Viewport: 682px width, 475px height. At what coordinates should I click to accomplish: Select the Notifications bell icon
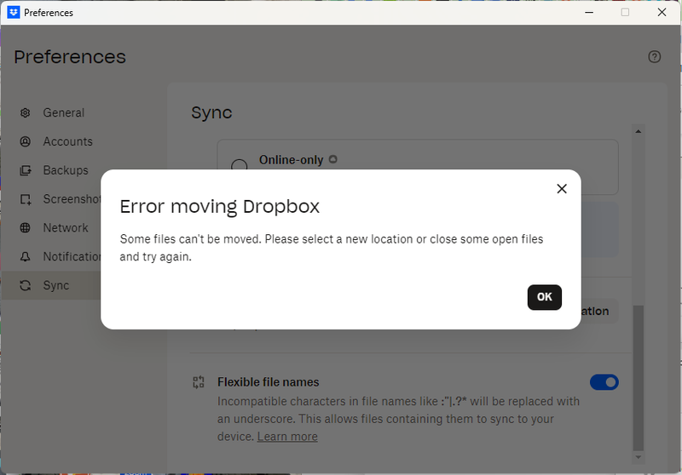(26, 256)
